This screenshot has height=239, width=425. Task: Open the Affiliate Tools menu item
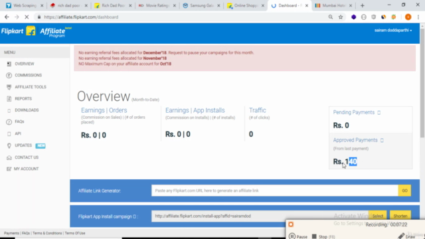pos(31,87)
